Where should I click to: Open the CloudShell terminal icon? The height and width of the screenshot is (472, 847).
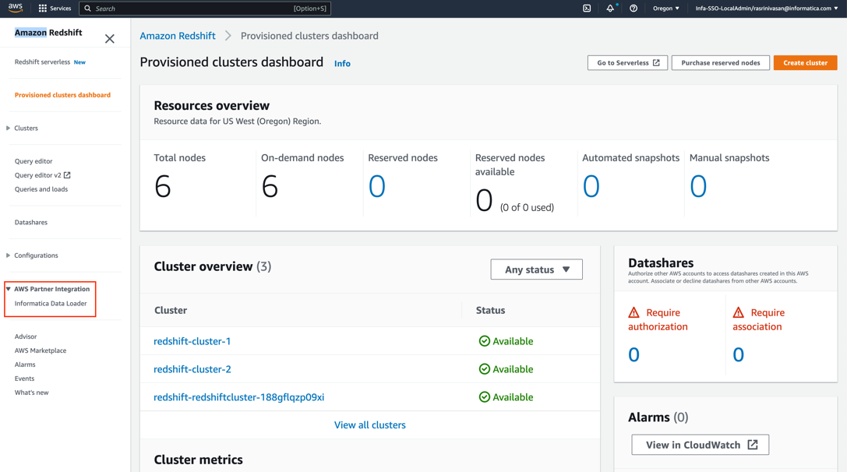(587, 8)
